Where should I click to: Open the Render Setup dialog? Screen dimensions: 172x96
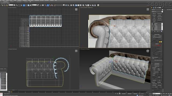[86, 5]
